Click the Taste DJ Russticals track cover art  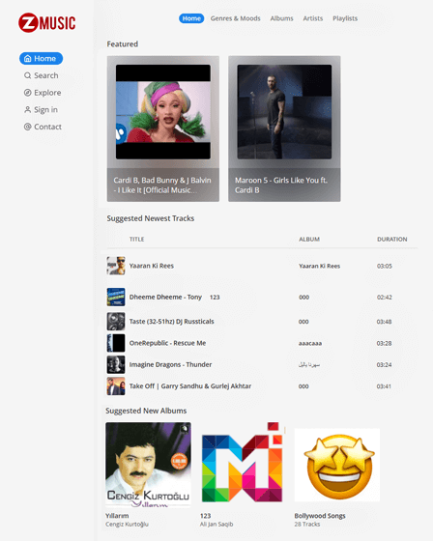116,321
